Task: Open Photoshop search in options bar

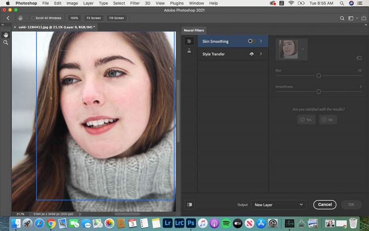Action: point(342,18)
